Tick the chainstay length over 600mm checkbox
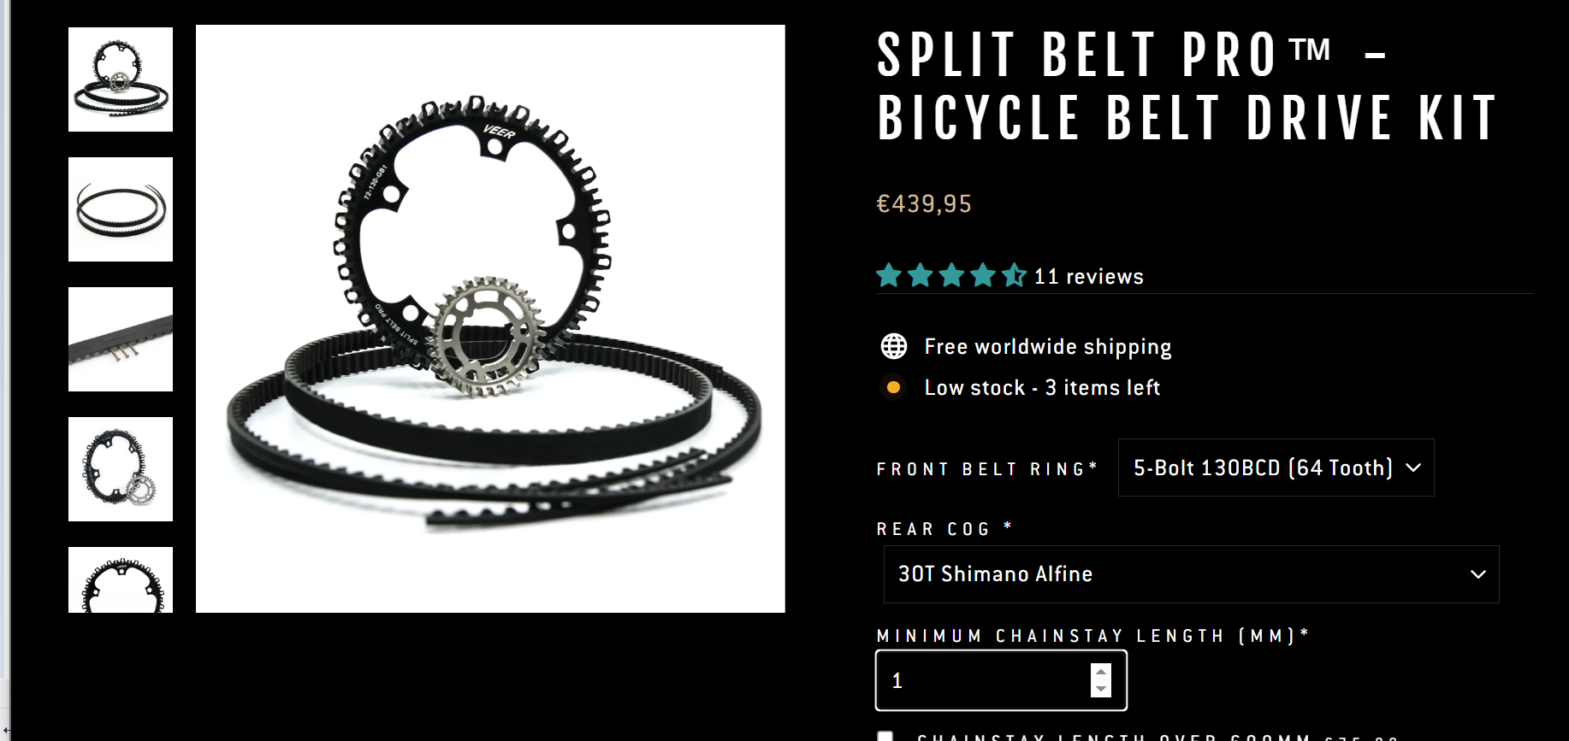Screen dimensions: 1569x741 (885, 736)
